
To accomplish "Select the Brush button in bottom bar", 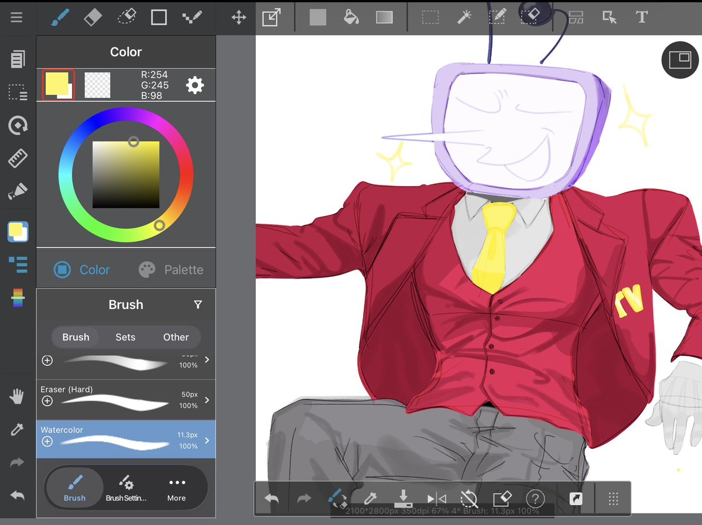I will tap(74, 488).
